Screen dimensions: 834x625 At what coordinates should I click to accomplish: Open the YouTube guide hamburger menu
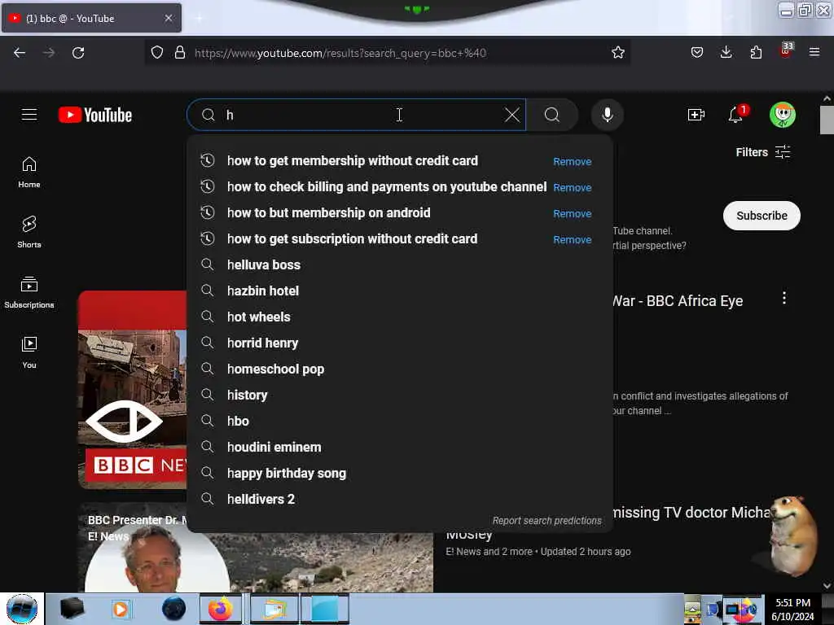[29, 115]
